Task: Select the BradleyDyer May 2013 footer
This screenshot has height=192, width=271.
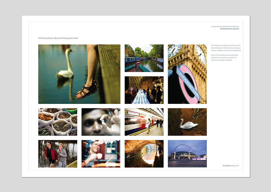Action: 231,166
